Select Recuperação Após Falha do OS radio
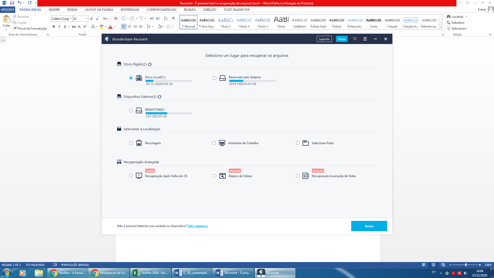Image resolution: width=494 pixels, height=278 pixels. (131, 176)
